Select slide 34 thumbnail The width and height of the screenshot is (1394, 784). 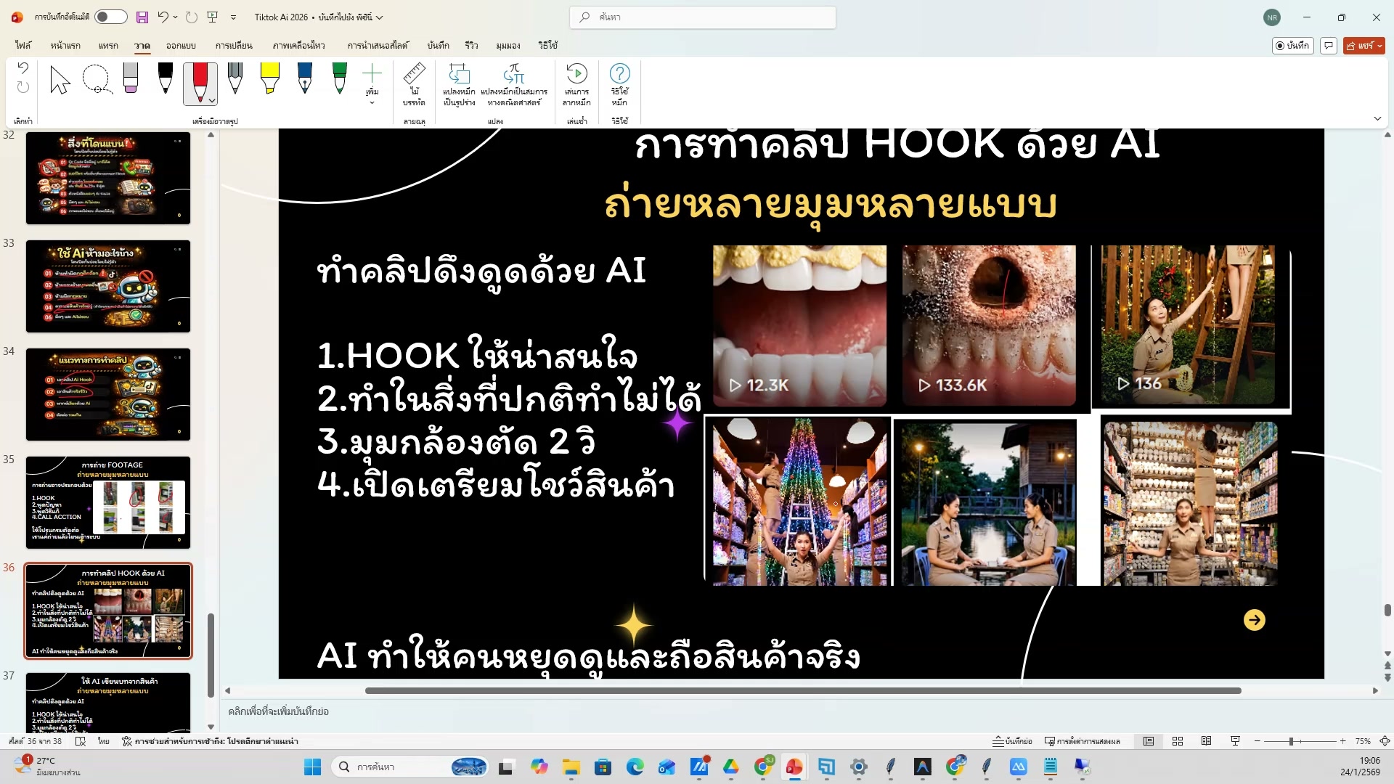tap(107, 395)
